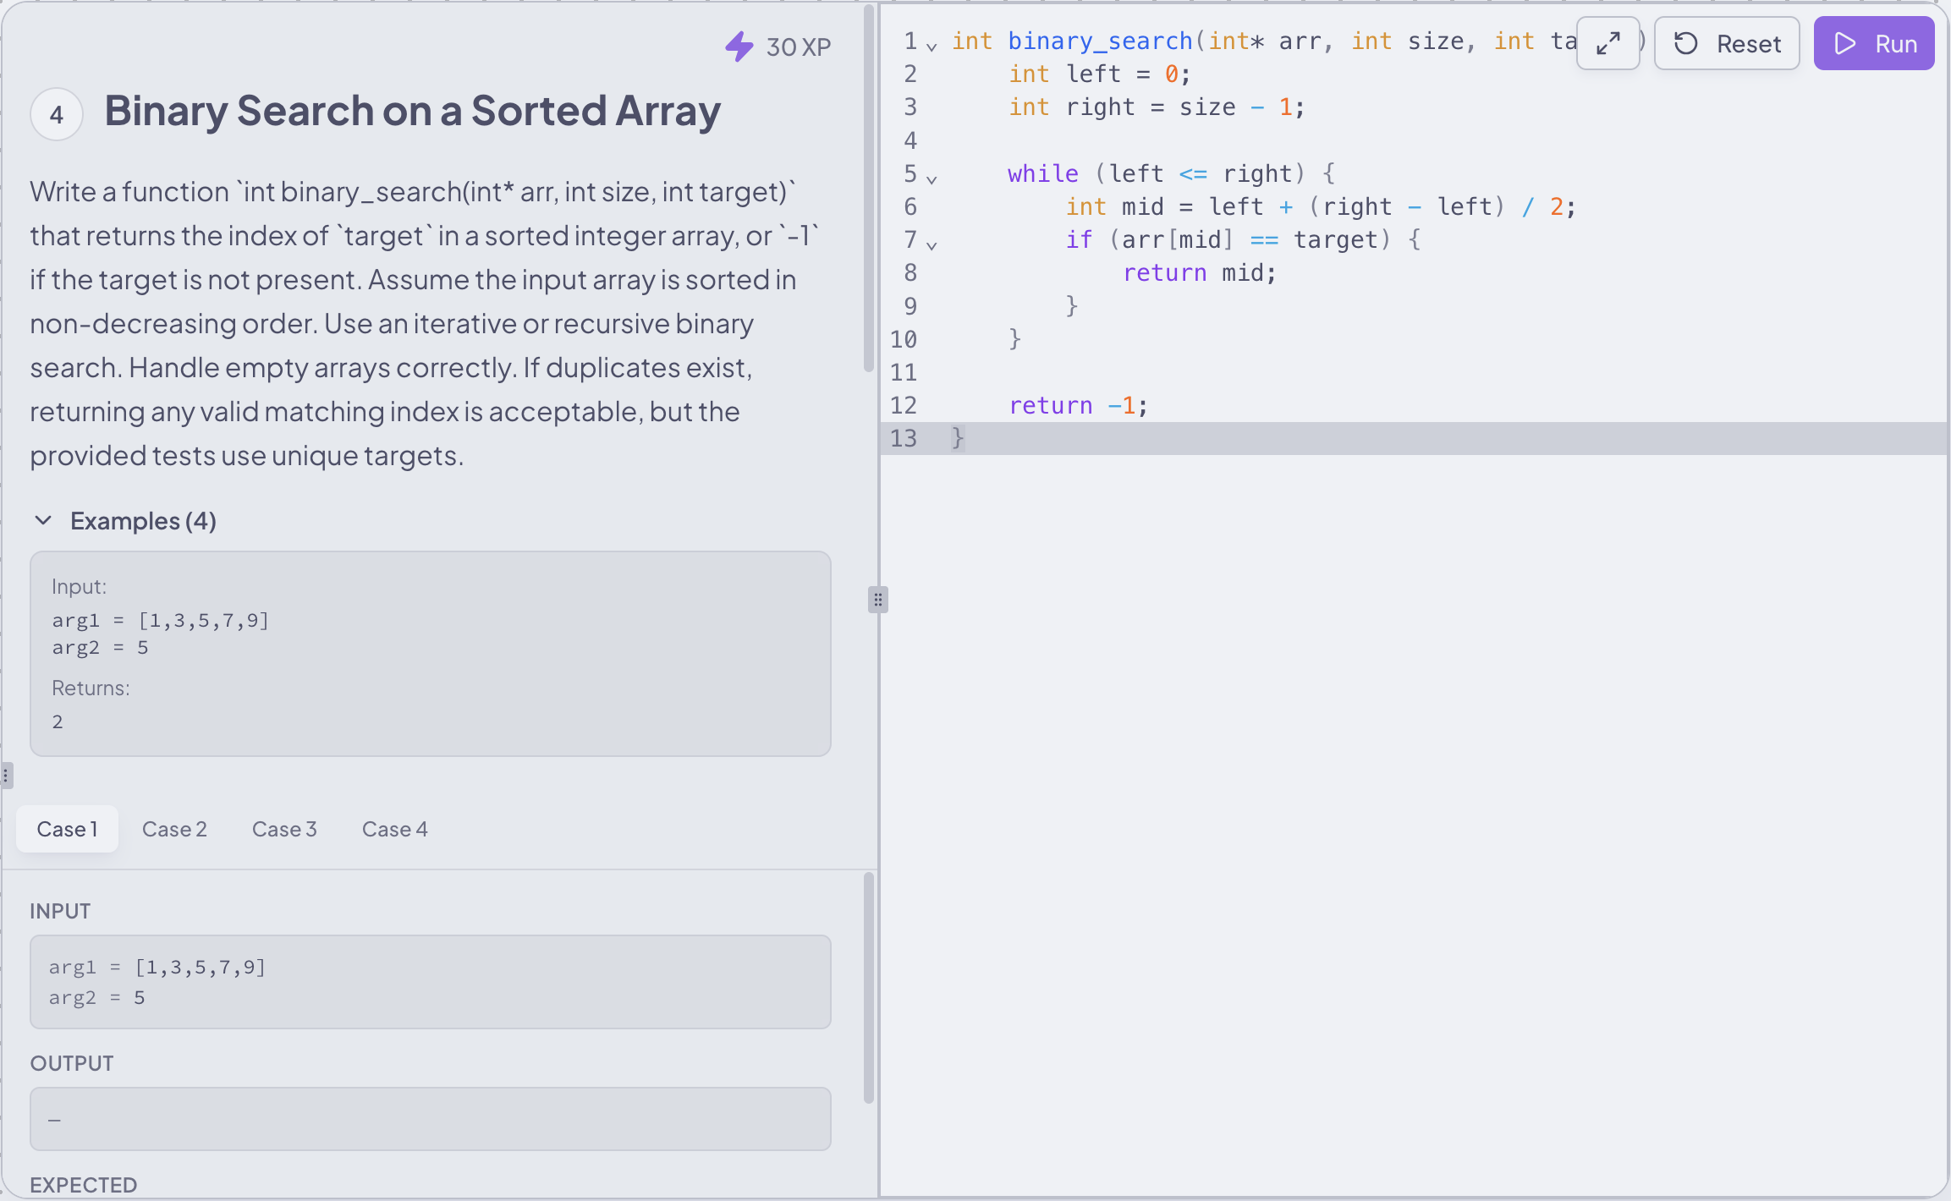Click the lightning bolt XP icon
The image size is (1951, 1201).
pos(739,47)
